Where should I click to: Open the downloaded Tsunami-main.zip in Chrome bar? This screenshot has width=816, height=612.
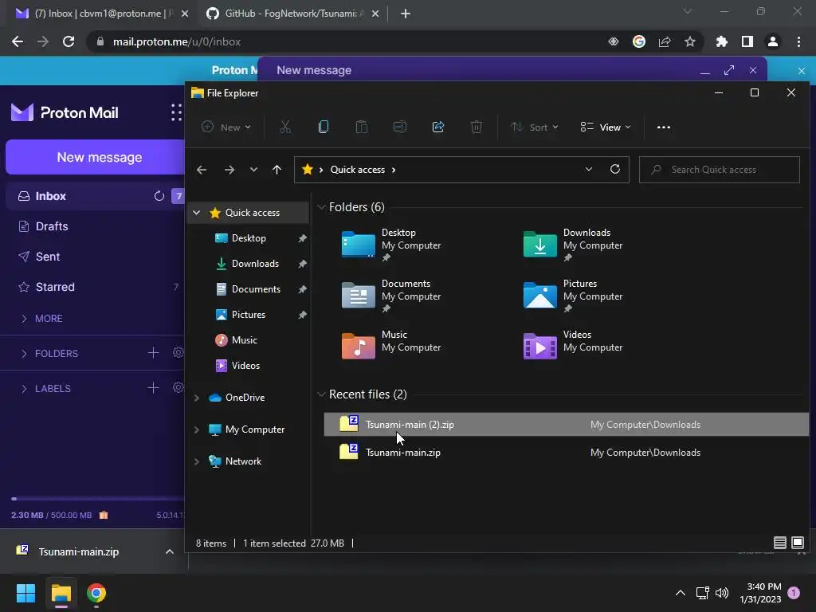click(x=78, y=551)
